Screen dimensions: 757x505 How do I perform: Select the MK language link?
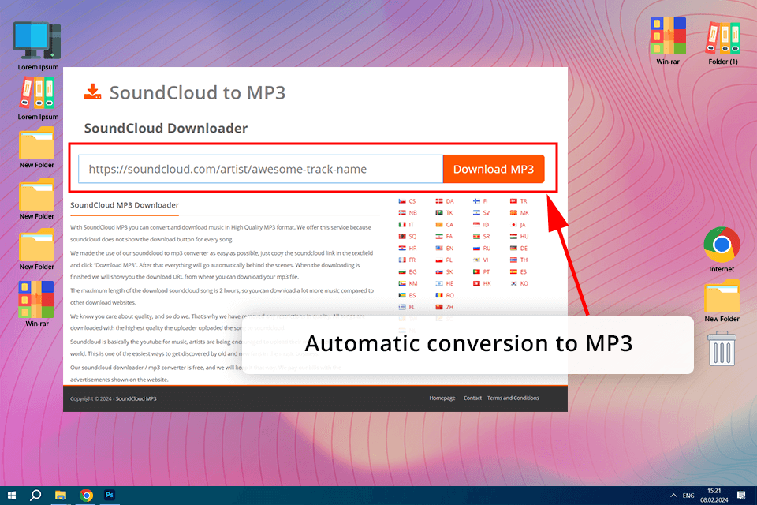[524, 213]
